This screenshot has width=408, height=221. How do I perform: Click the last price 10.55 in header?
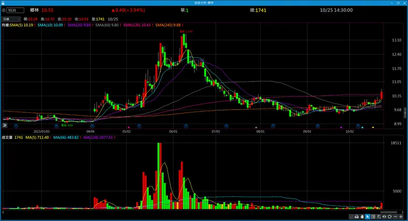tap(47, 10)
